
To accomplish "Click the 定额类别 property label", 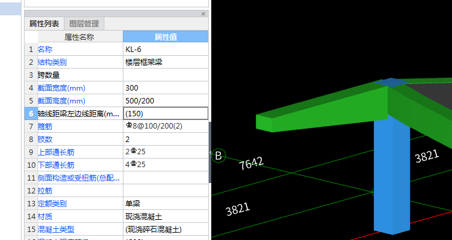I will coord(52,203).
